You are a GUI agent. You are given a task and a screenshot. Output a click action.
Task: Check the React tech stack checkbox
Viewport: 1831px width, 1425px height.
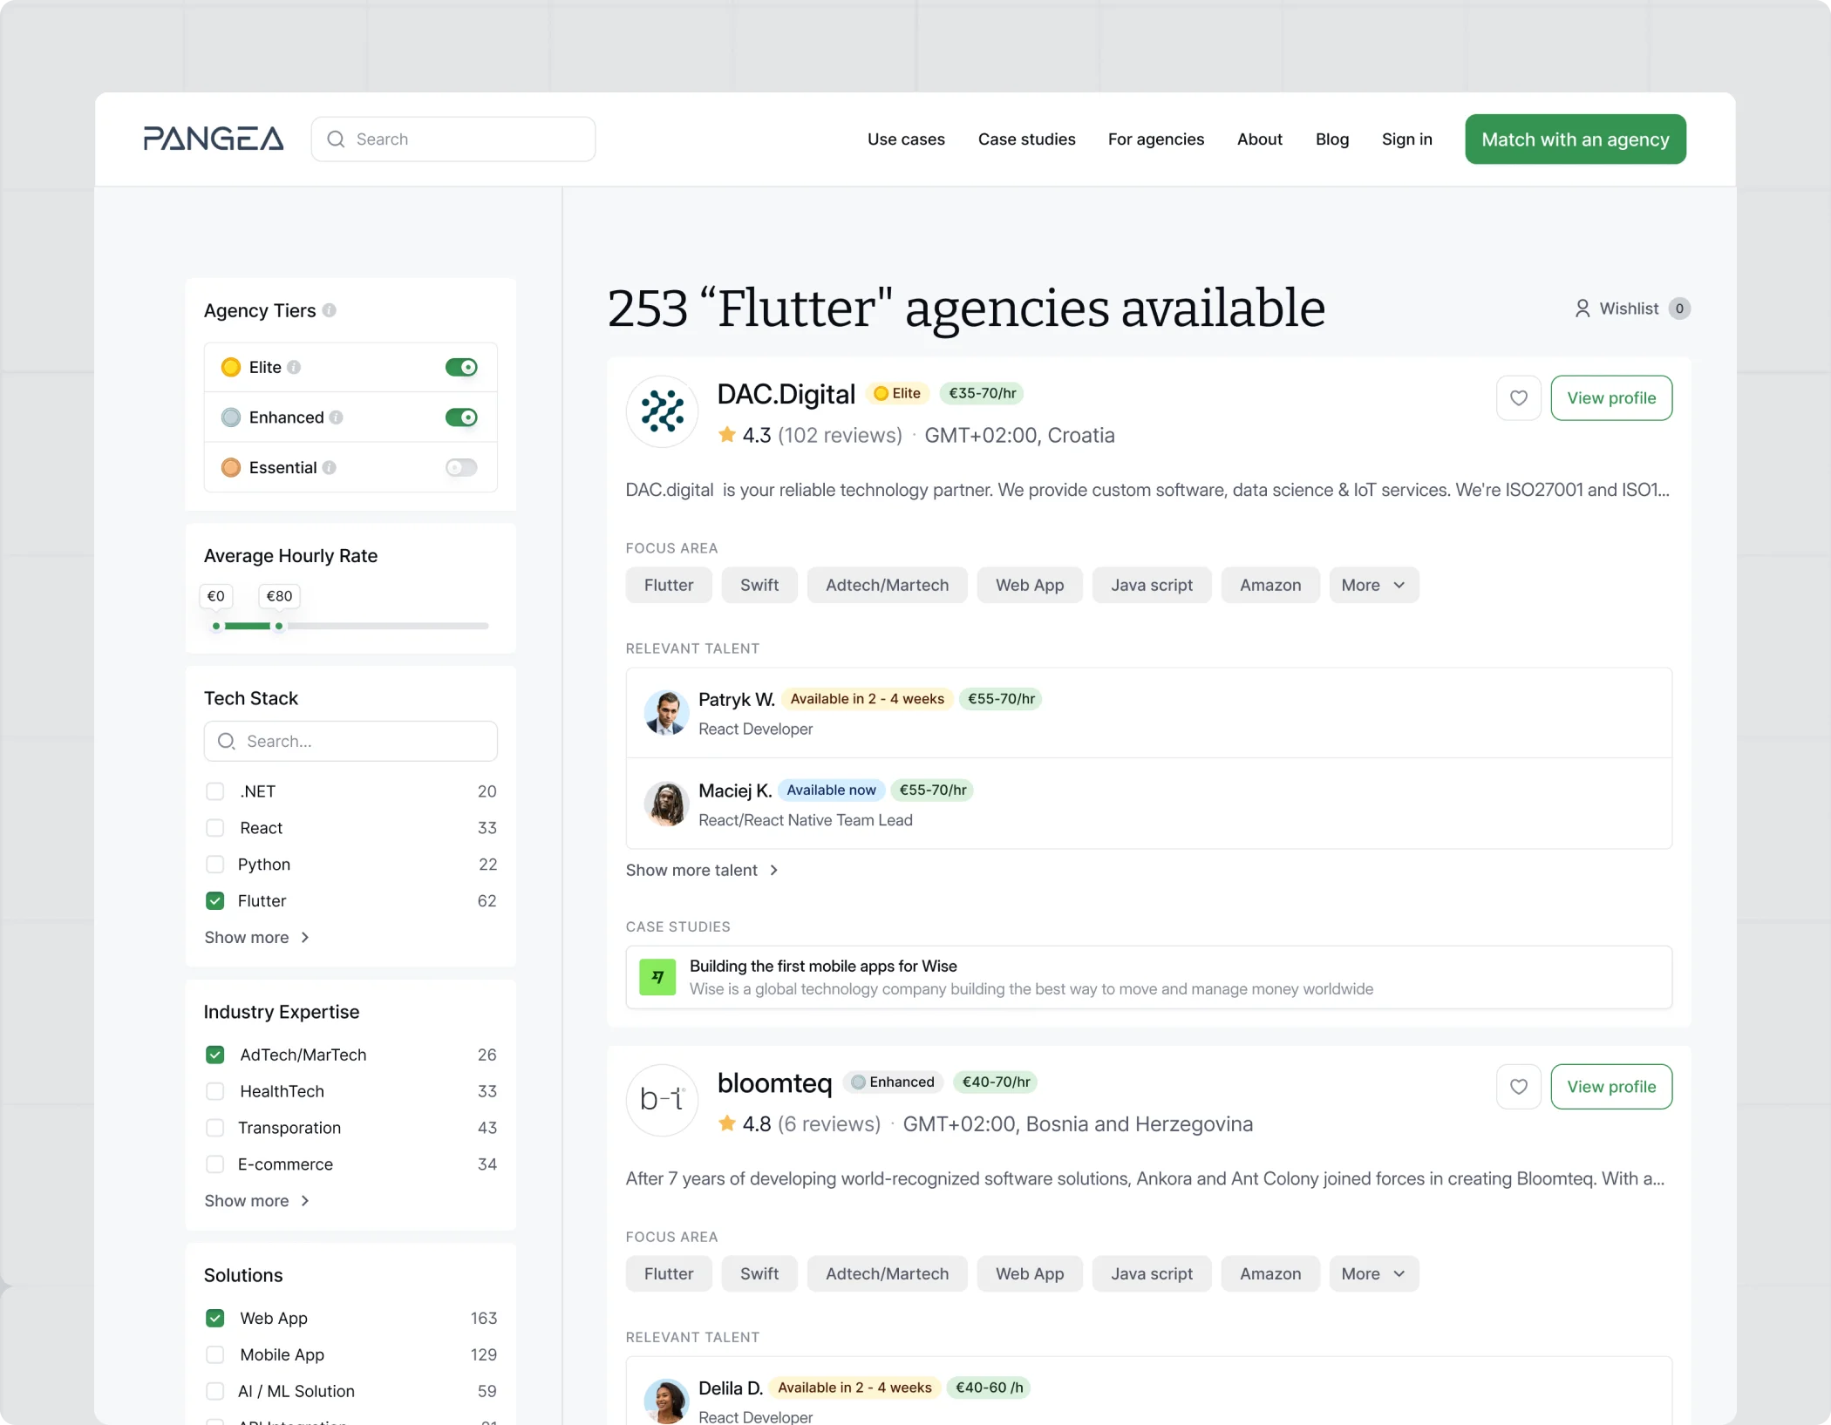click(215, 828)
